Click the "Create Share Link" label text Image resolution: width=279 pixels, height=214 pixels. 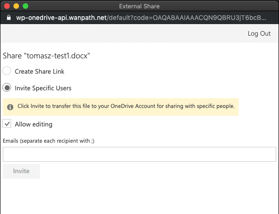tap(39, 71)
